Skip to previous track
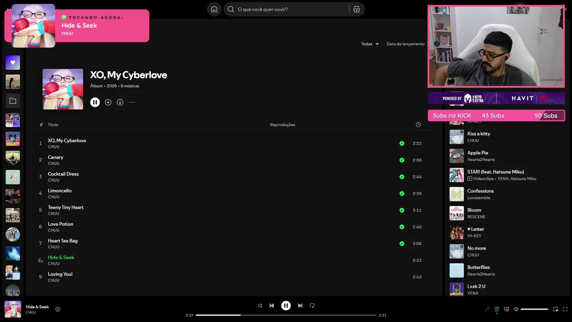The image size is (572, 322). 272,305
